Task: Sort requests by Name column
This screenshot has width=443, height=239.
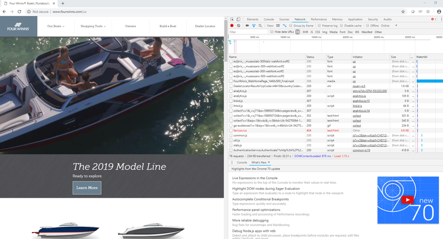Action: tap(267, 57)
